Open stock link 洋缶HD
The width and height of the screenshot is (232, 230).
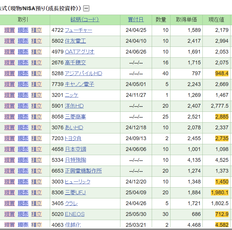pyautogui.click(x=74, y=106)
